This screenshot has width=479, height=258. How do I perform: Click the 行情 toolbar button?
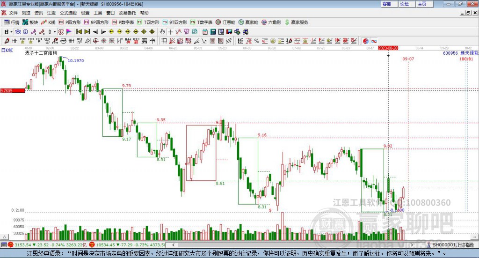click(12, 22)
